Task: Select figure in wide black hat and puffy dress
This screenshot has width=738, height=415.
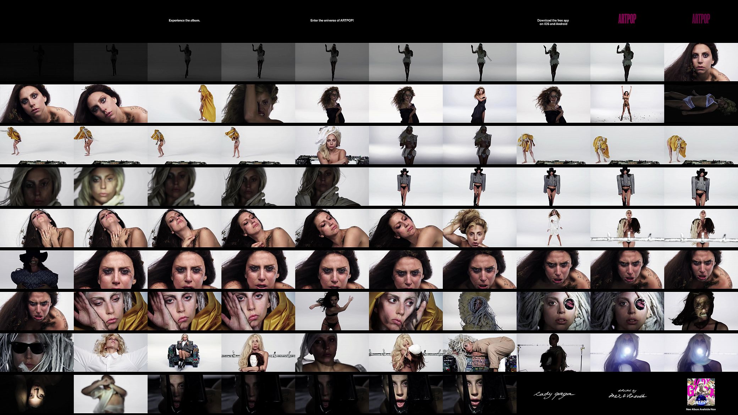Action: click(37, 270)
